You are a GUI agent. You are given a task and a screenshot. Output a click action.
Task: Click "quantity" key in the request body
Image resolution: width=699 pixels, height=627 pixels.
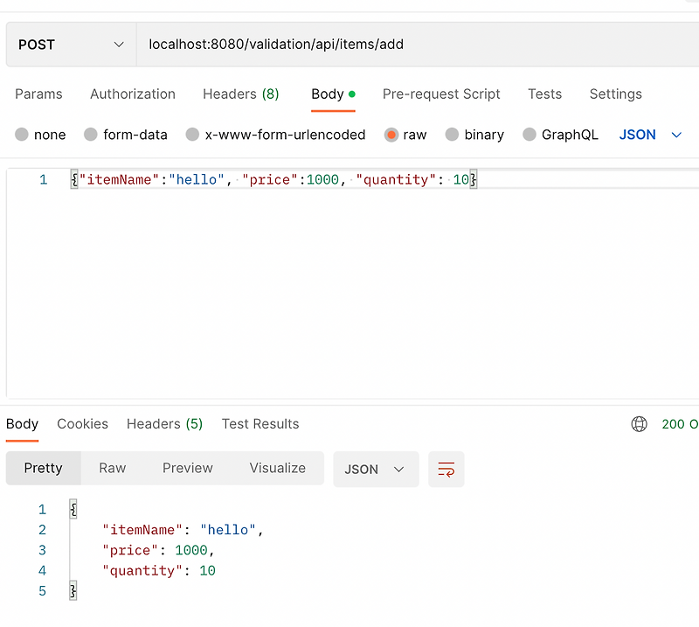(x=396, y=179)
